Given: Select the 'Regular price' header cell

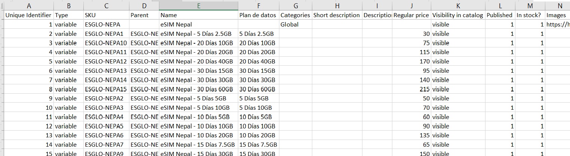Looking at the screenshot, I should (411, 15).
